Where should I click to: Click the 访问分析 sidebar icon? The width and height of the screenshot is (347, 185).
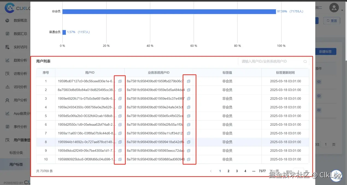(8, 87)
